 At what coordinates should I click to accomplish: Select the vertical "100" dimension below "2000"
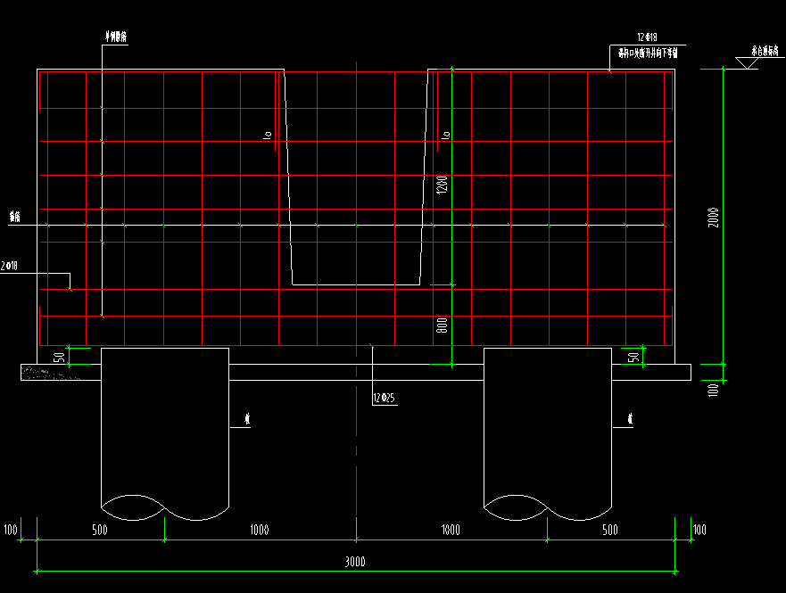713,391
